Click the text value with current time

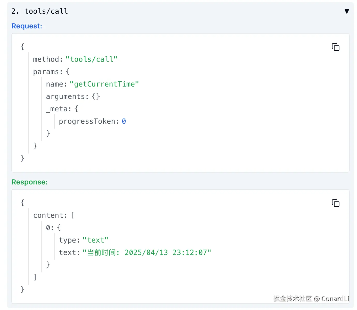147,253
